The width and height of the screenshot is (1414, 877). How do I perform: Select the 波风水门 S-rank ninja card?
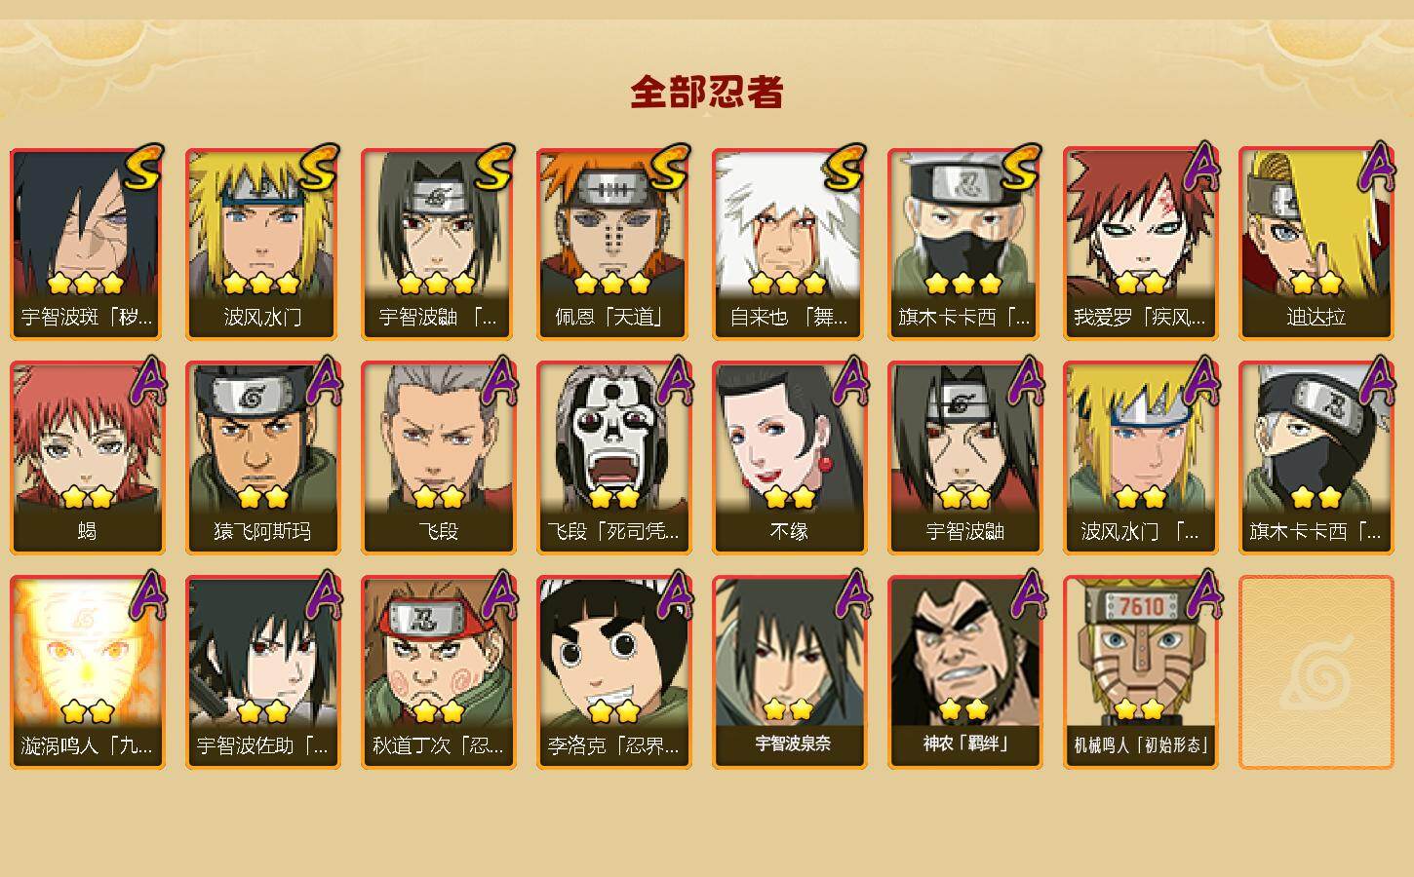(262, 244)
